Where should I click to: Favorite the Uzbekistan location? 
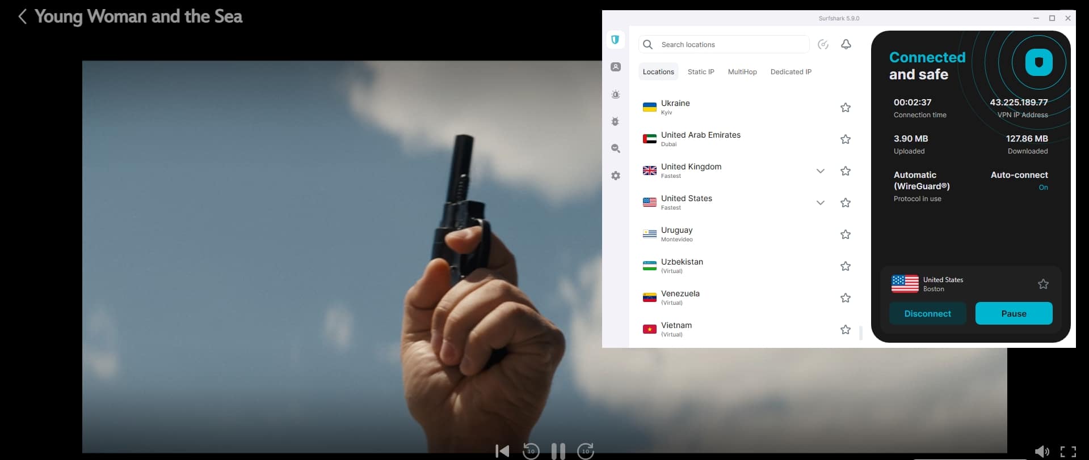(x=846, y=266)
